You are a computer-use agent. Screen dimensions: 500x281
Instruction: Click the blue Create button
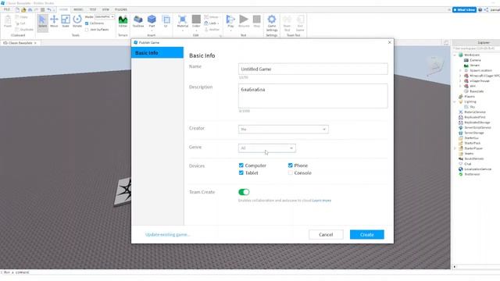click(x=366, y=234)
